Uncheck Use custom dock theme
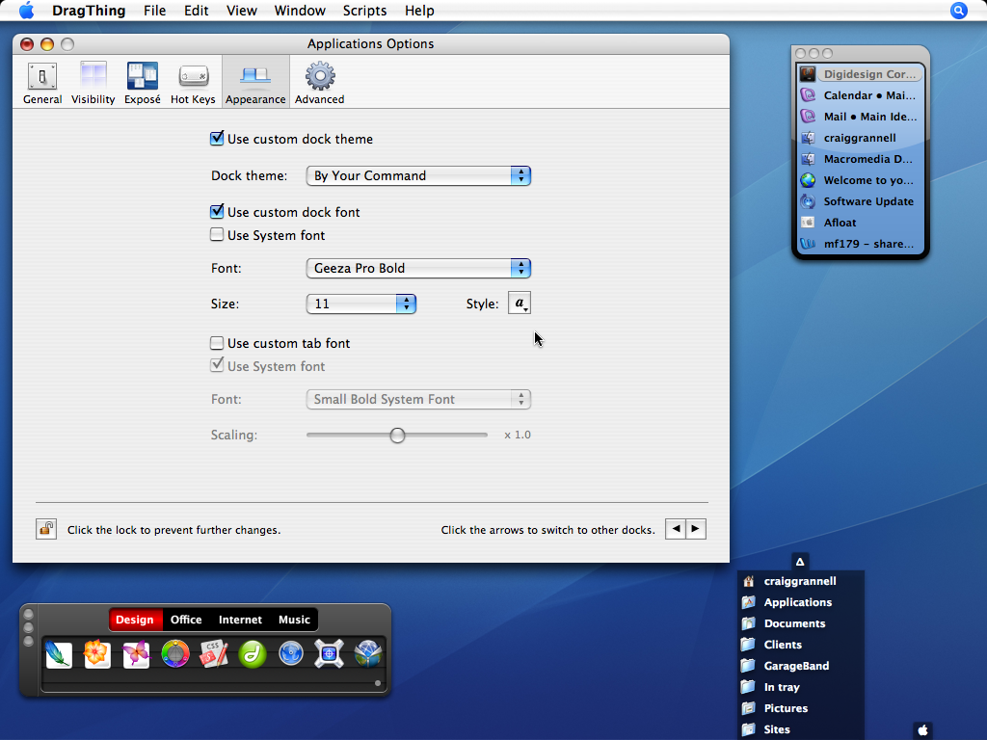This screenshot has width=987, height=740. click(217, 139)
